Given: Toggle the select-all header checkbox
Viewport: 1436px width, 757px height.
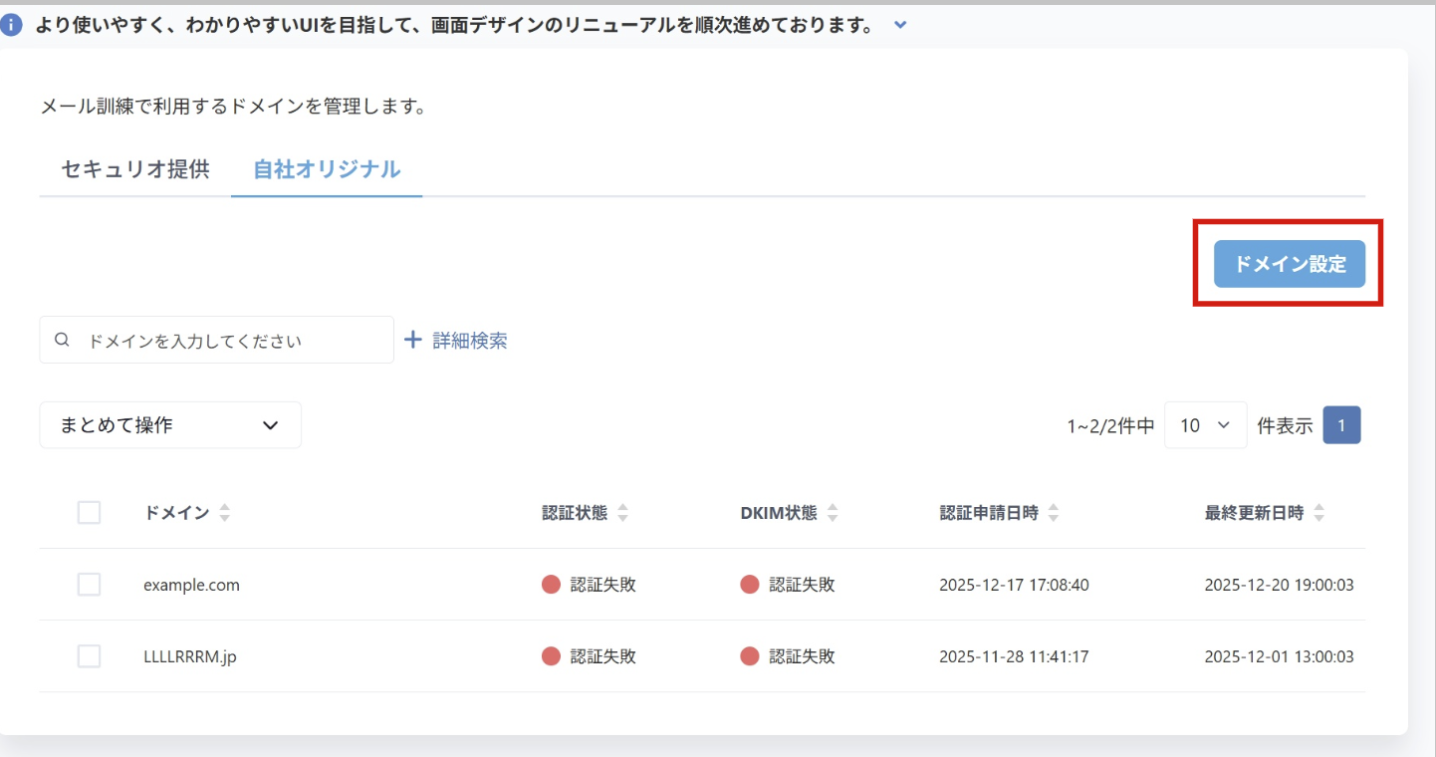Looking at the screenshot, I should click(89, 513).
